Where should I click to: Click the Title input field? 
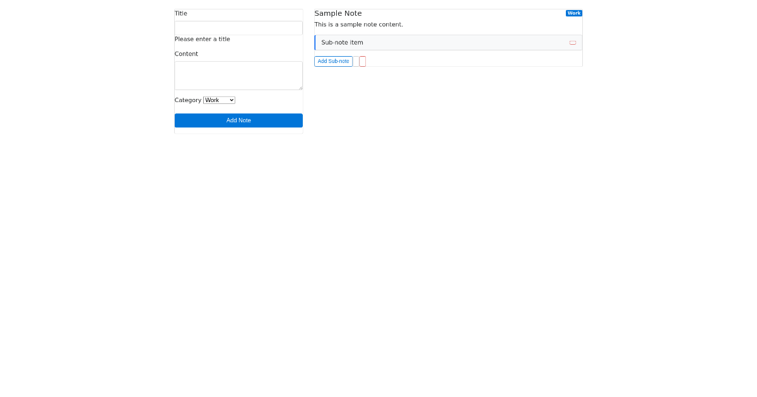click(238, 27)
